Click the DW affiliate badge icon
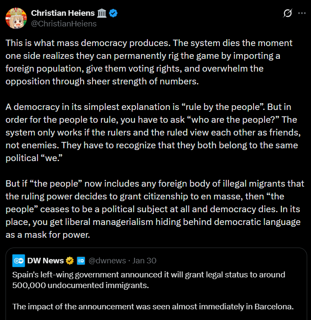 [81, 260]
